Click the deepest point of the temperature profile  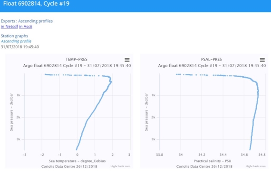(x=77, y=149)
